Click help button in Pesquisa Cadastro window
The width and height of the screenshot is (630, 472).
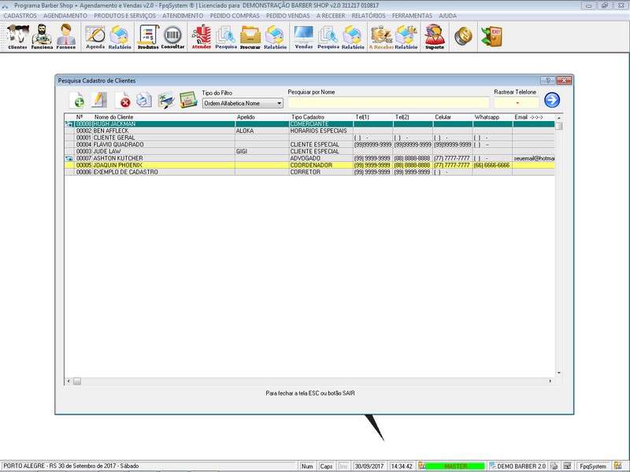pos(547,81)
